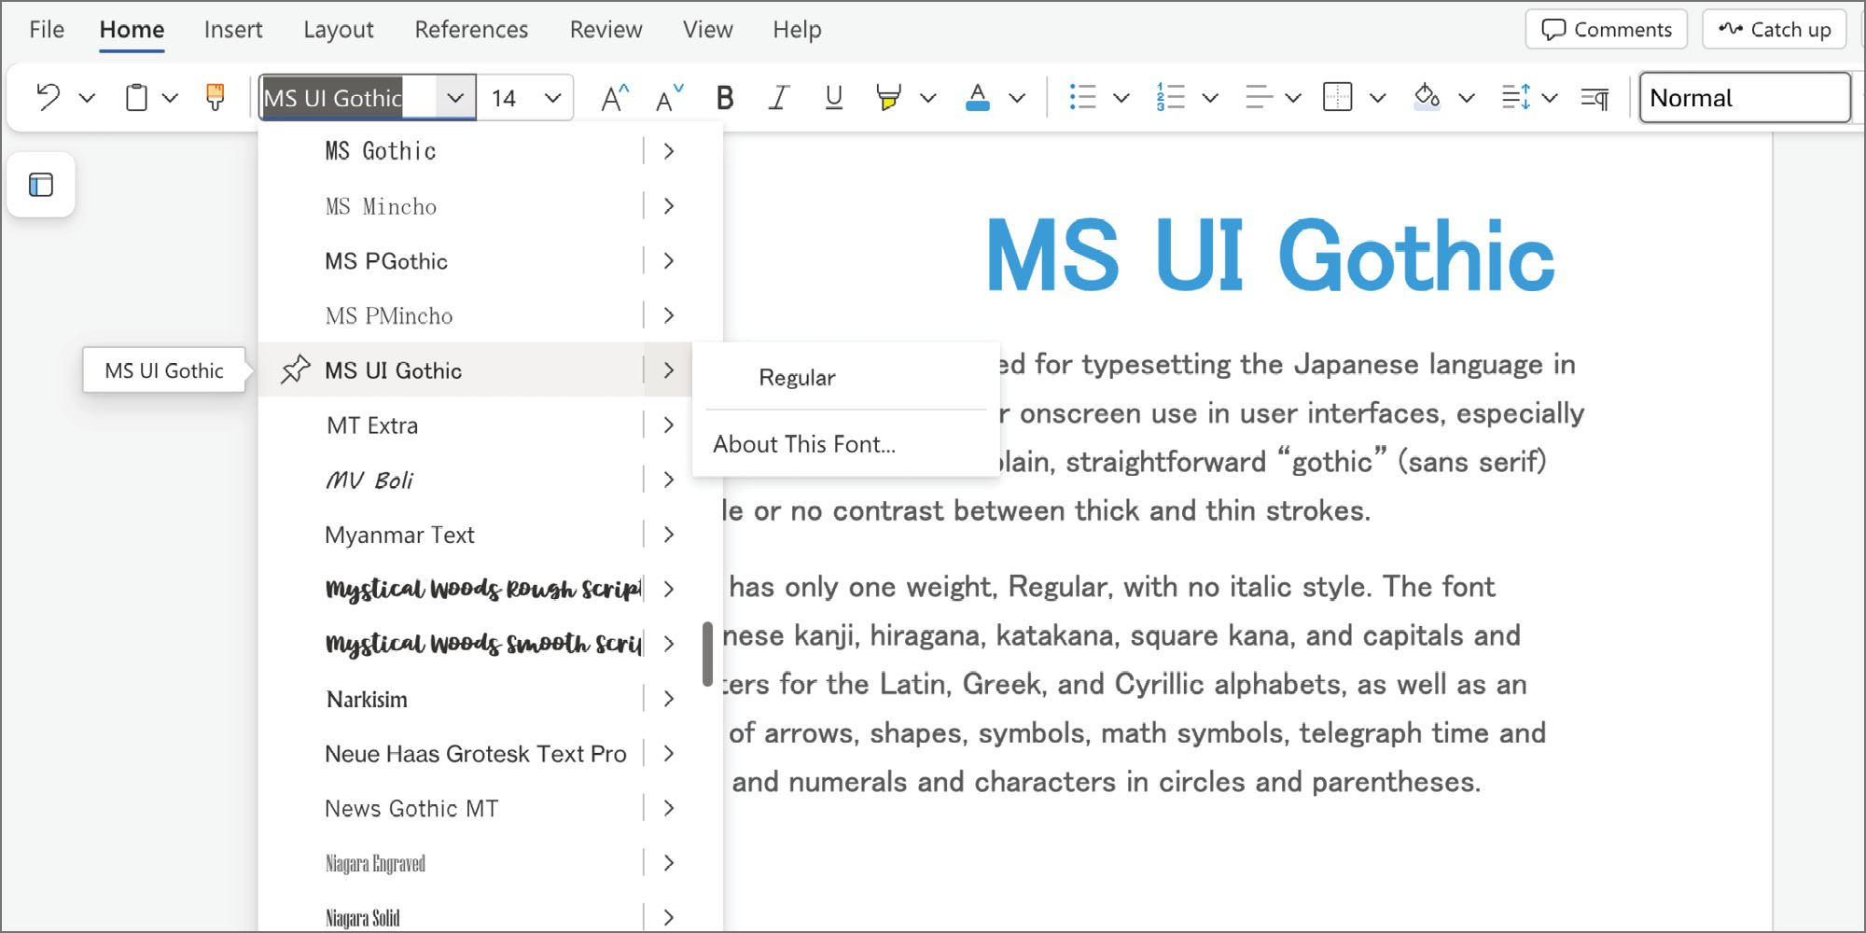Apply the font color

point(978,97)
